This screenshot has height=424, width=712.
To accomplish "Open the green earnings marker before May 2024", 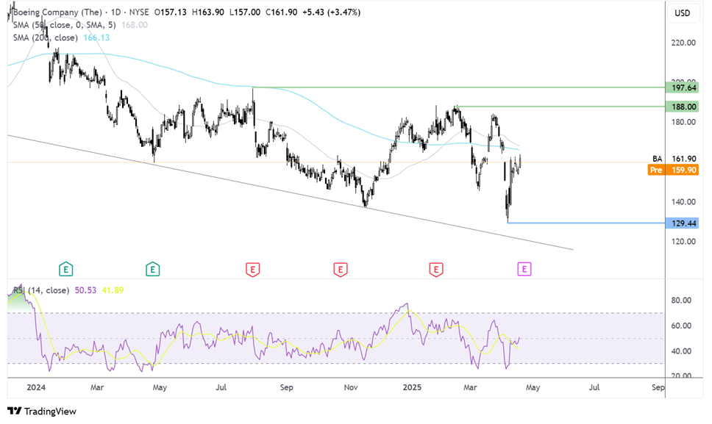I will (x=152, y=270).
